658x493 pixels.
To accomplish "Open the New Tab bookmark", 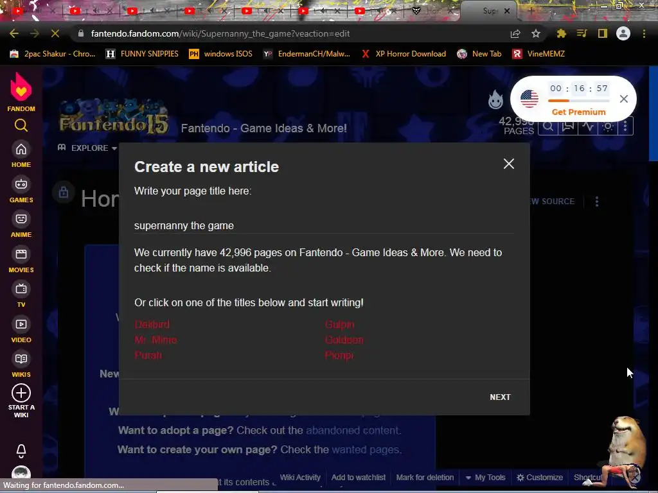I will pyautogui.click(x=479, y=54).
